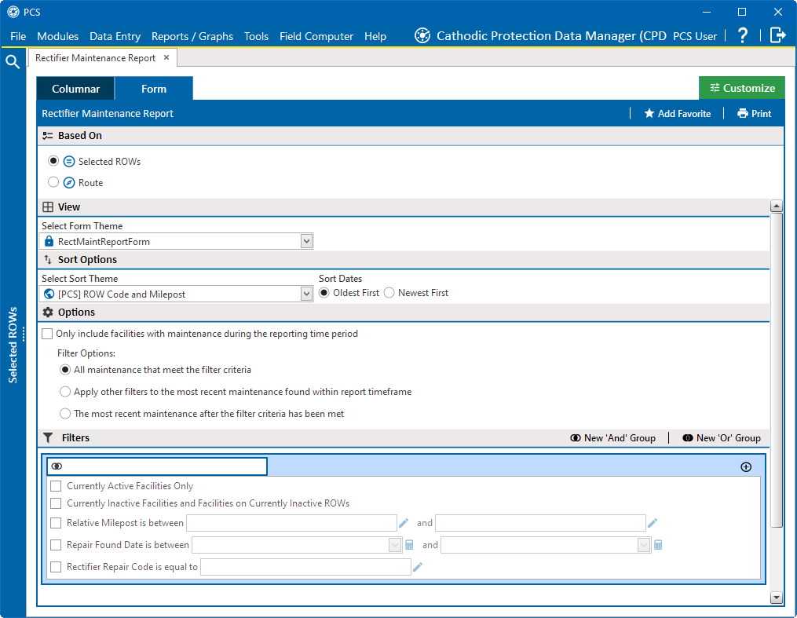Check Repair Found Date is between filter
Viewport: 797px width, 618px height.
(x=56, y=545)
